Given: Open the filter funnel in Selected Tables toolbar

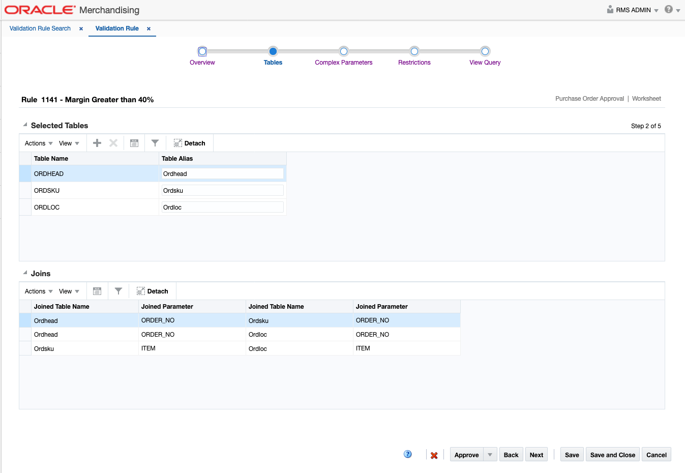Looking at the screenshot, I should point(155,143).
